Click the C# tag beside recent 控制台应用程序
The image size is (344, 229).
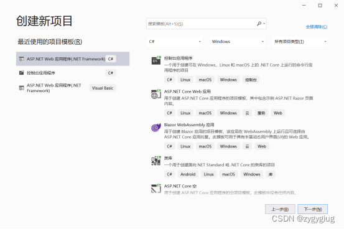111,73
